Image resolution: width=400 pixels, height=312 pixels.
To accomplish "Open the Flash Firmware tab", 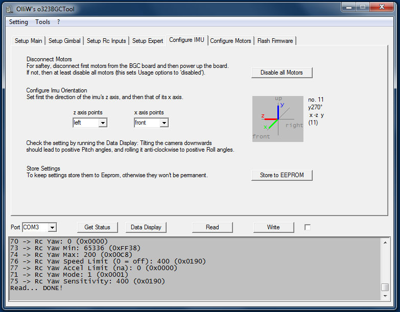I will tap(275, 41).
